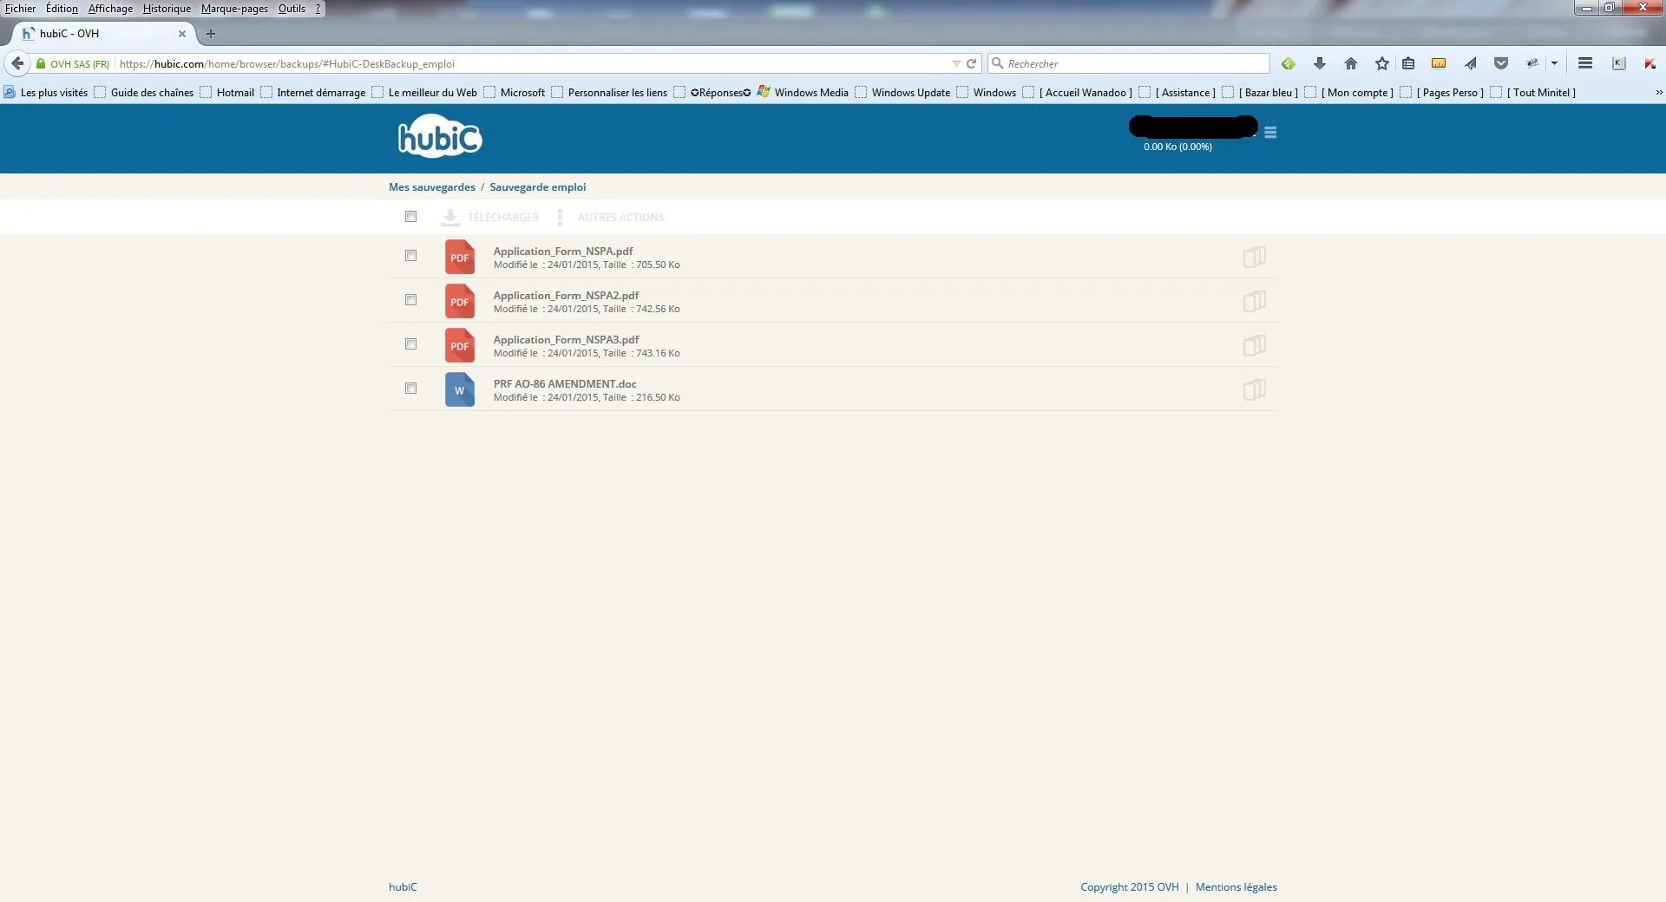Reload the page with refresh icon
This screenshot has width=1666, height=902.
(972, 63)
